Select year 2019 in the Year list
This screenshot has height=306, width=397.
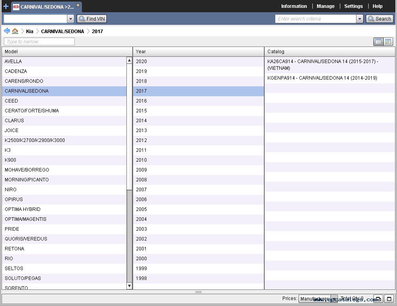(x=198, y=71)
